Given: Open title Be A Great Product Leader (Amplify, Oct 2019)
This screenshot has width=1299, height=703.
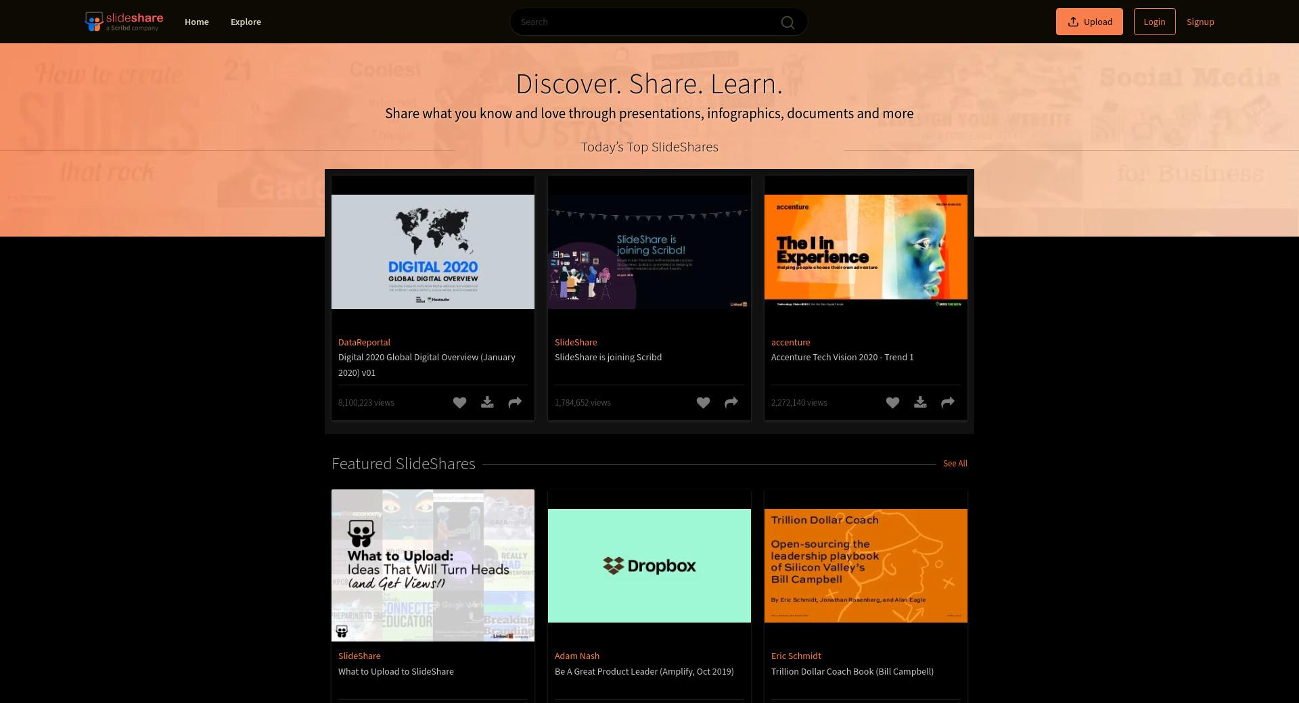Looking at the screenshot, I should (644, 671).
